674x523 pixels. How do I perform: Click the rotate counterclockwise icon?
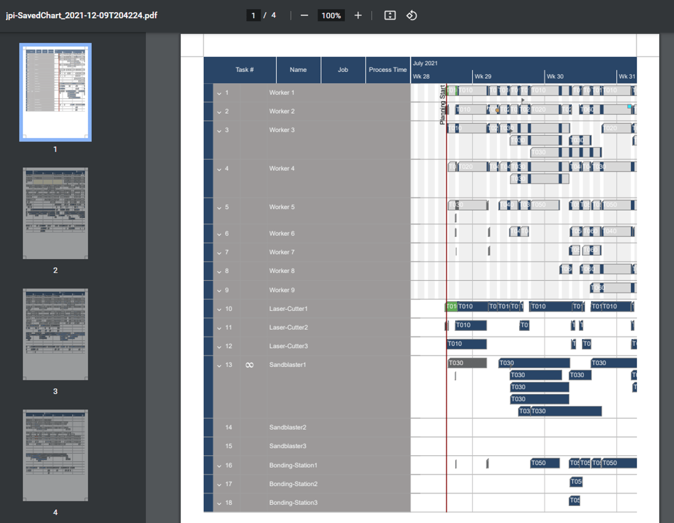tap(411, 15)
